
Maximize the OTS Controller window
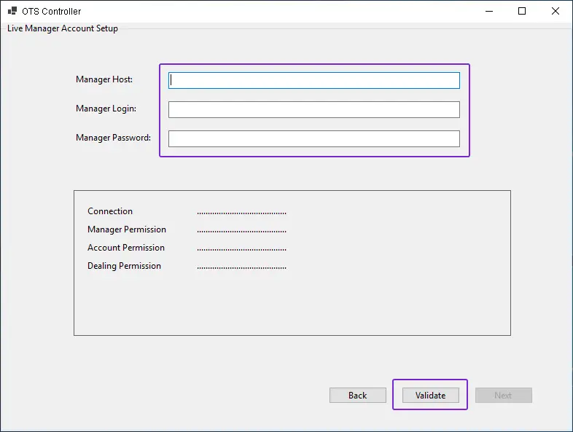[522, 11]
